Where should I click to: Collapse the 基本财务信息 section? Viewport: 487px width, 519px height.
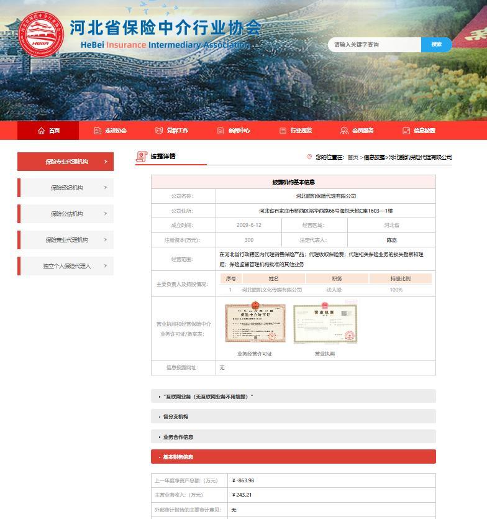(x=293, y=457)
